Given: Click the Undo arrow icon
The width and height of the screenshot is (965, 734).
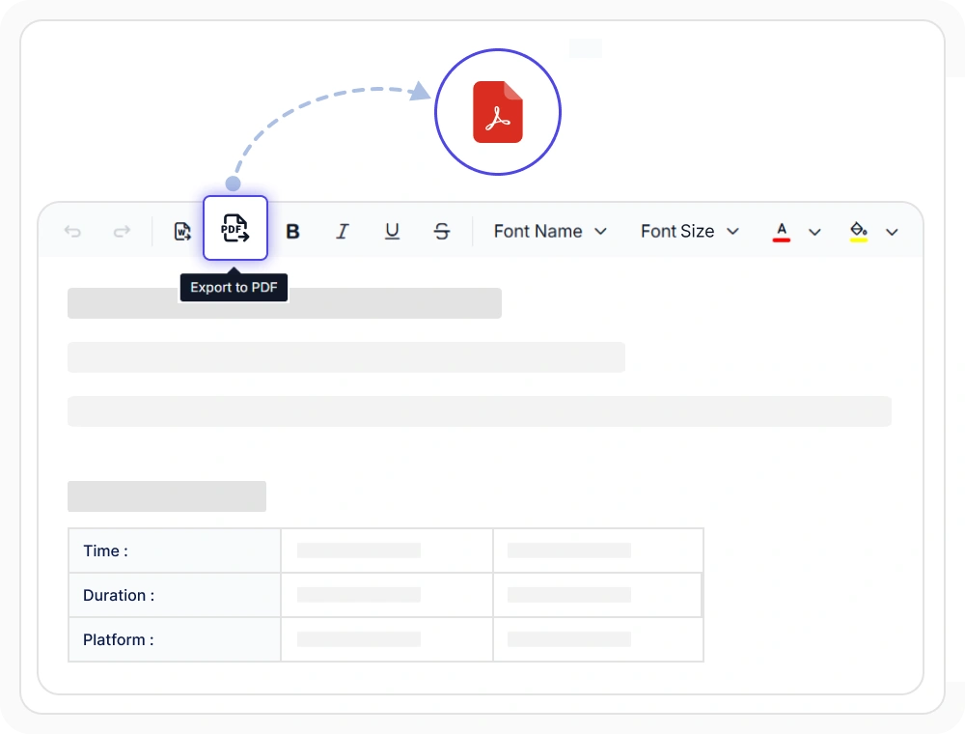Looking at the screenshot, I should [x=72, y=232].
